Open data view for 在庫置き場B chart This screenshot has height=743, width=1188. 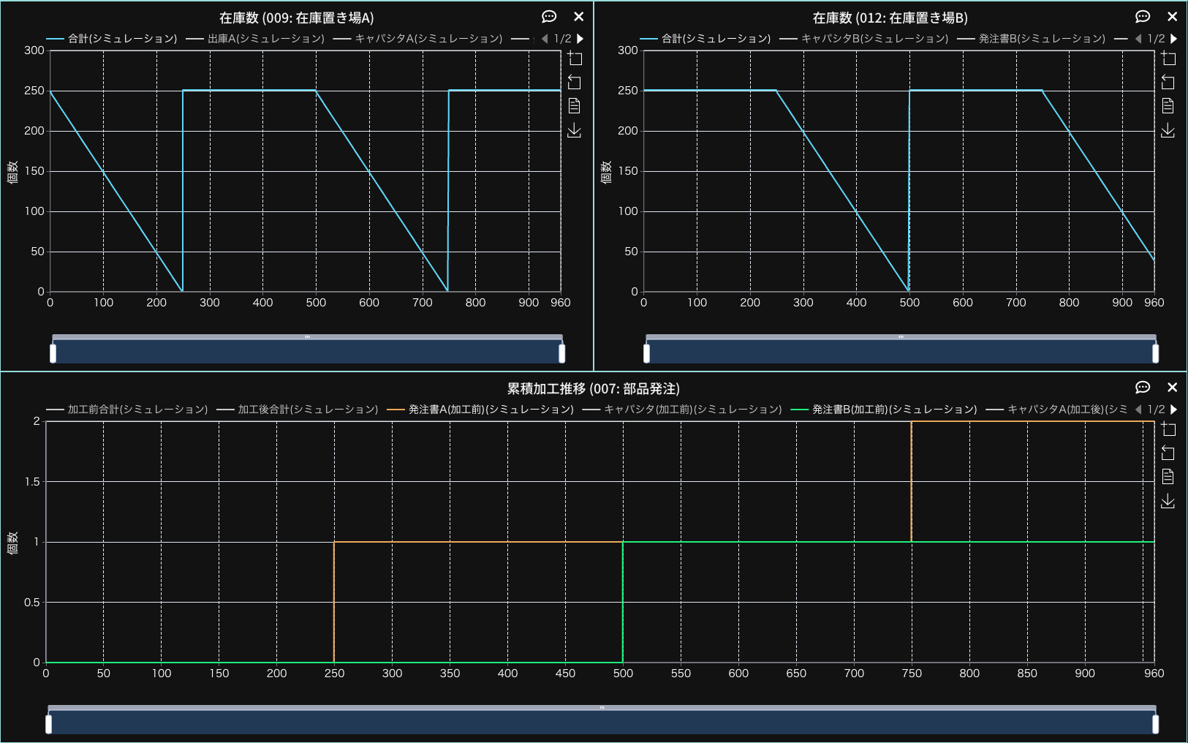(1168, 106)
